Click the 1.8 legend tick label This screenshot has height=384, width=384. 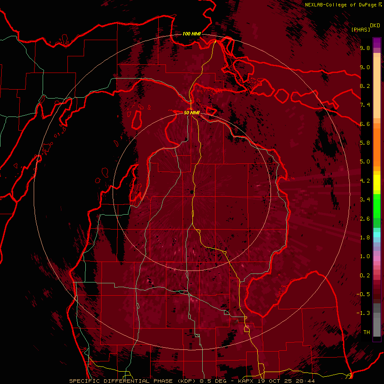coord(365,238)
